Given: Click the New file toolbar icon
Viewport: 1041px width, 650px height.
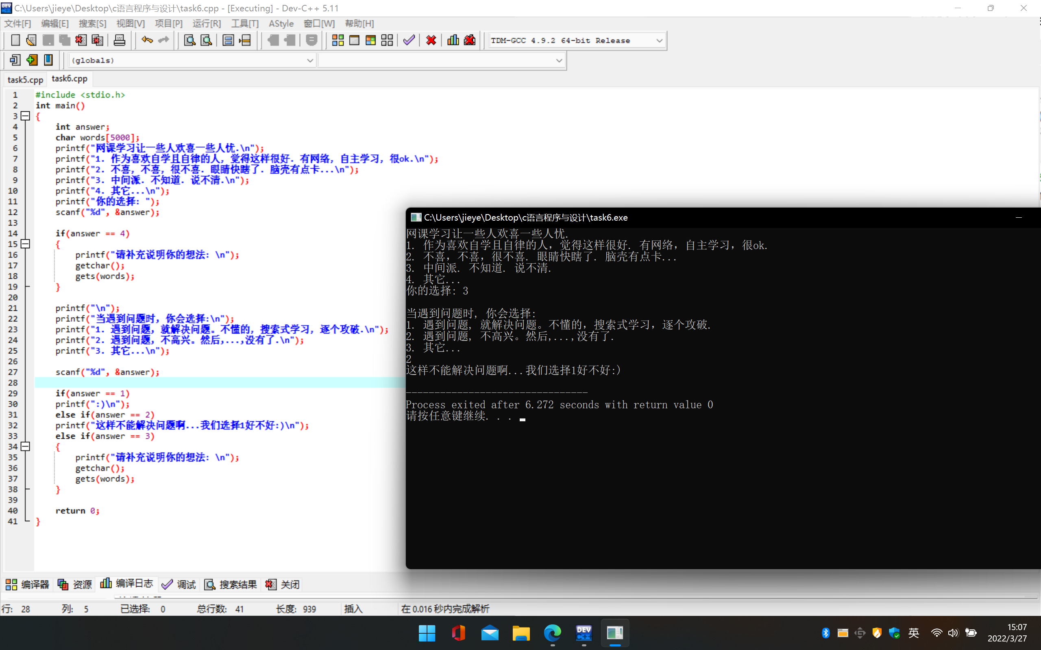Looking at the screenshot, I should 15,40.
